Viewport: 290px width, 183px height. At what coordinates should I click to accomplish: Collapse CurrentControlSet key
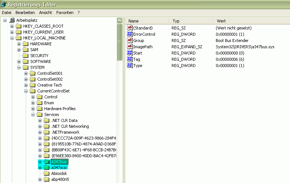coord(26,91)
